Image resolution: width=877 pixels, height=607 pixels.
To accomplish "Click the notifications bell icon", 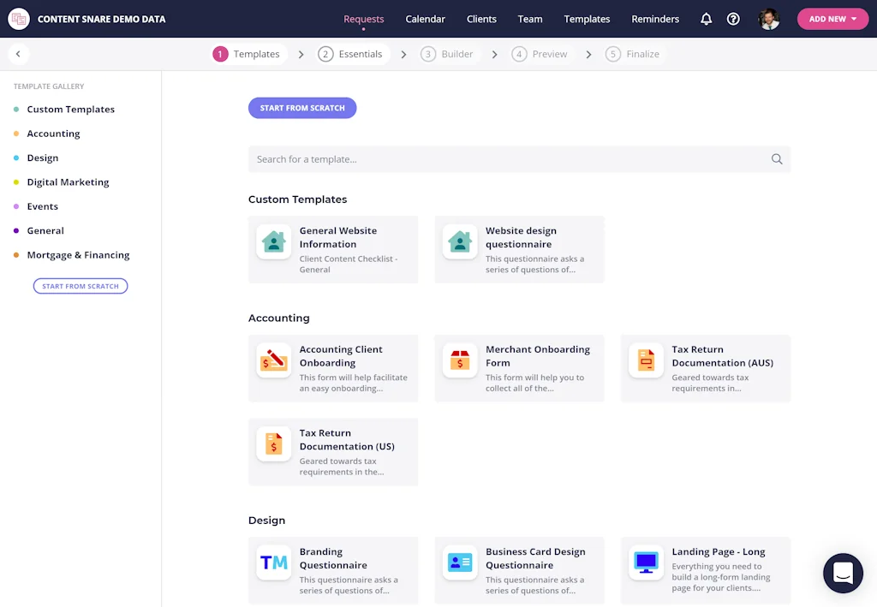I will pos(706,19).
